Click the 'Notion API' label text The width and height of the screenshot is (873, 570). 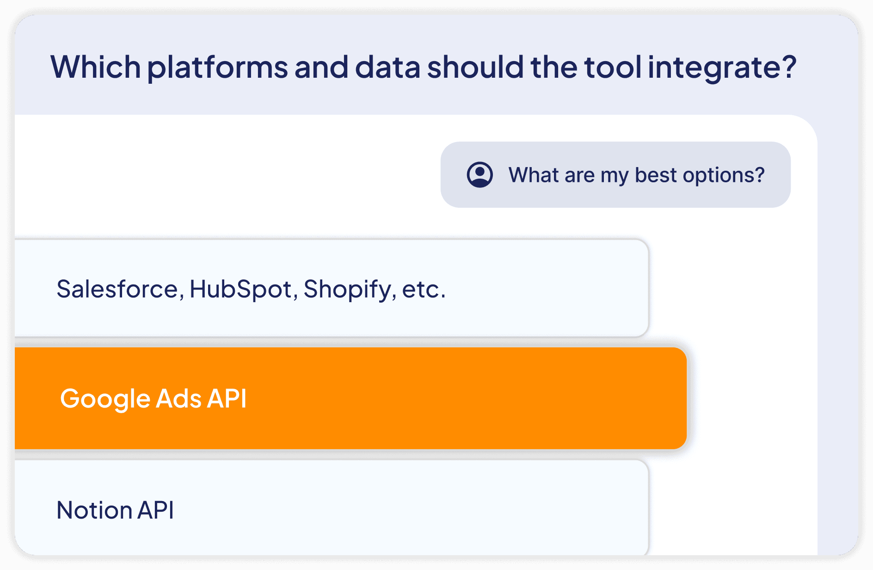tap(115, 510)
